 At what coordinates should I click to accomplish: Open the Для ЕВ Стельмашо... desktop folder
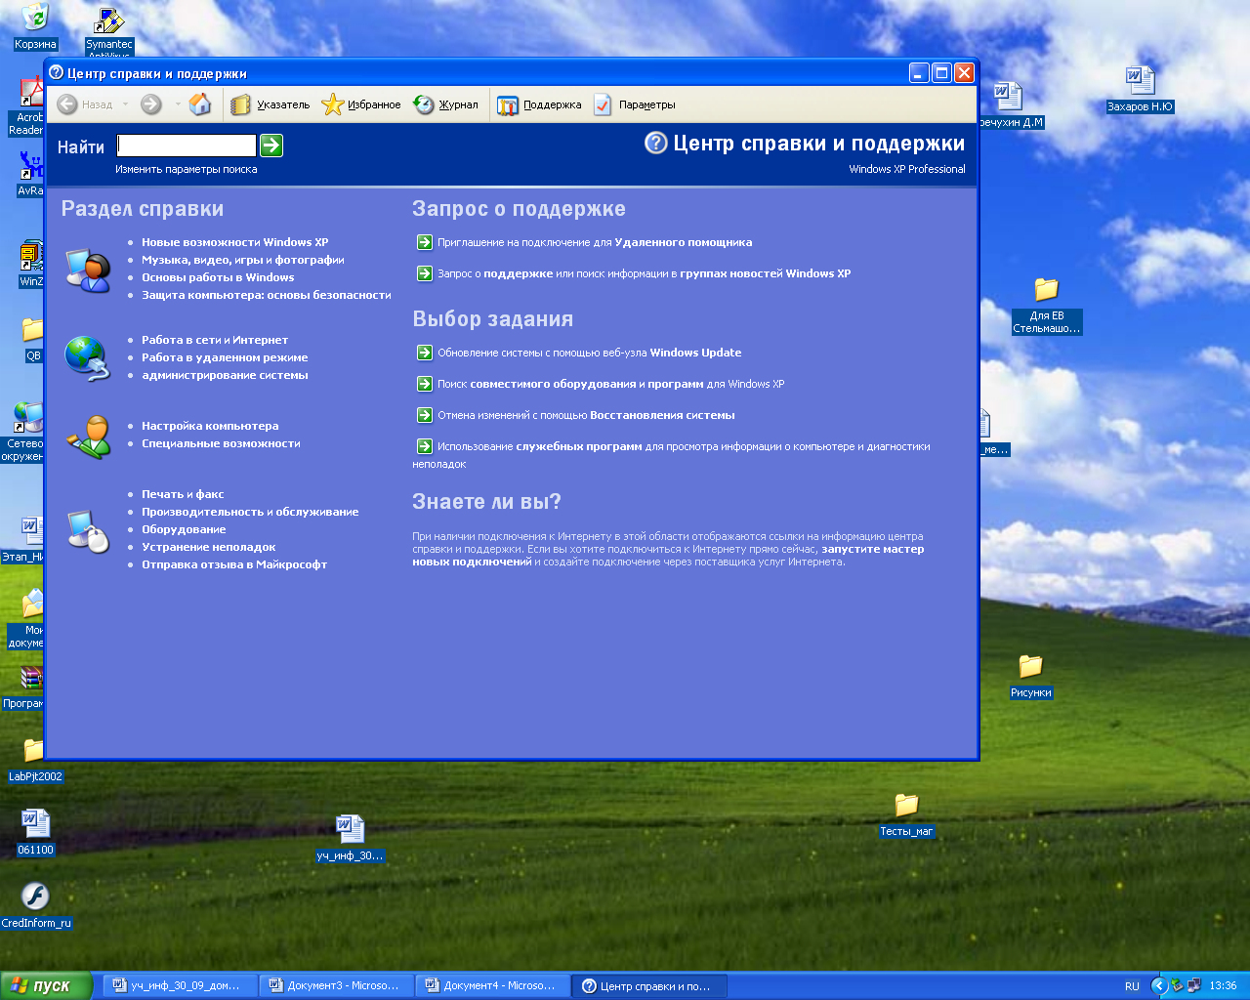[x=1047, y=306]
